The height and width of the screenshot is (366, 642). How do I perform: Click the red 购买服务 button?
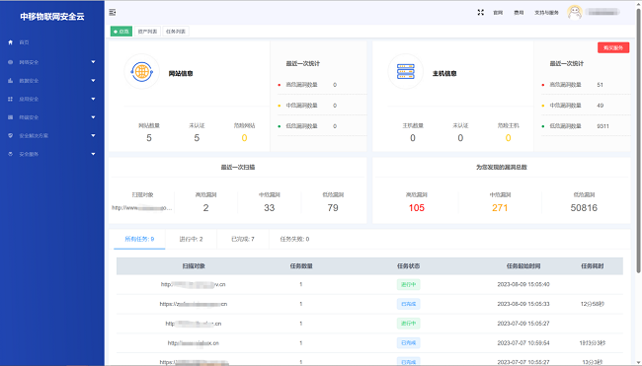pos(613,47)
